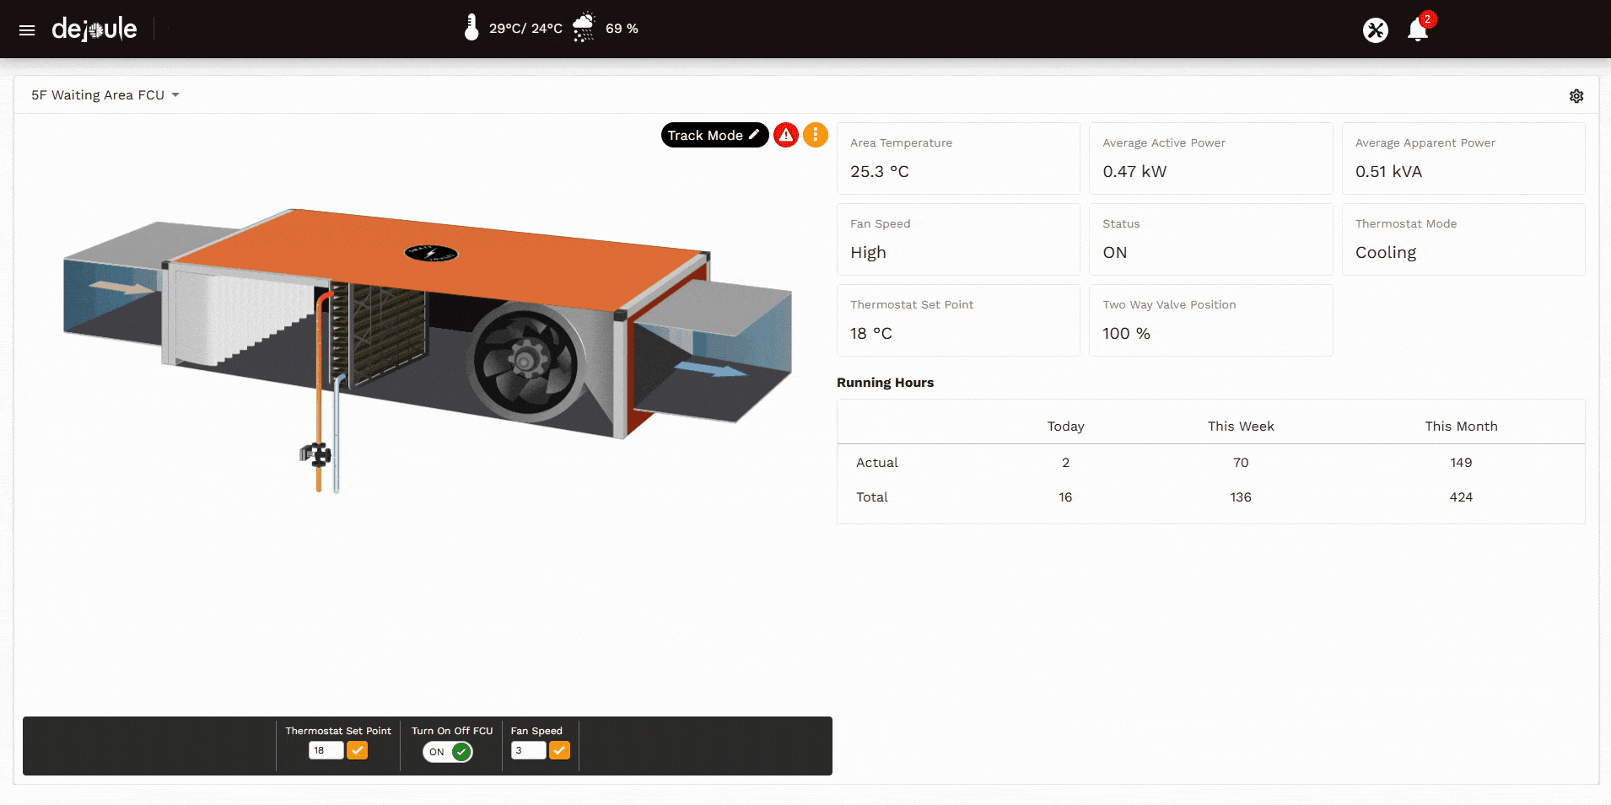The height and width of the screenshot is (805, 1611).
Task: Click the Average Apparent Power 0.51 kVA value
Action: pos(1388,171)
